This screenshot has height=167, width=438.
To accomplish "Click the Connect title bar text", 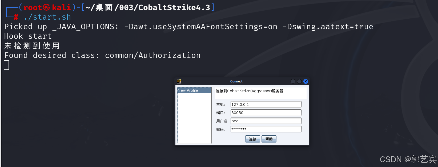I will (236, 81).
